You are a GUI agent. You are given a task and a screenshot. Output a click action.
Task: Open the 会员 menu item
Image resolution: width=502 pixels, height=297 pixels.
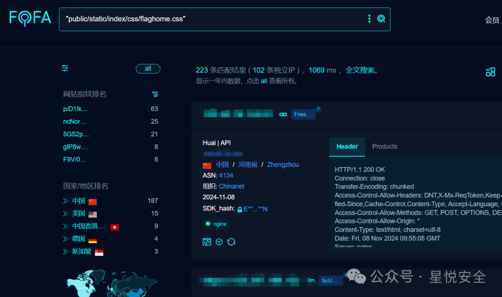(492, 20)
